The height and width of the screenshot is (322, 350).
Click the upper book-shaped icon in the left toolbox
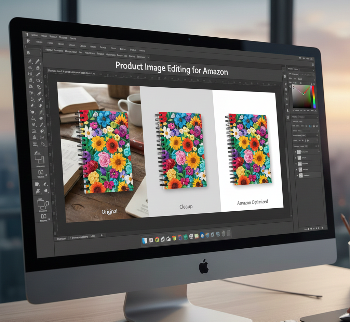(x=41, y=172)
